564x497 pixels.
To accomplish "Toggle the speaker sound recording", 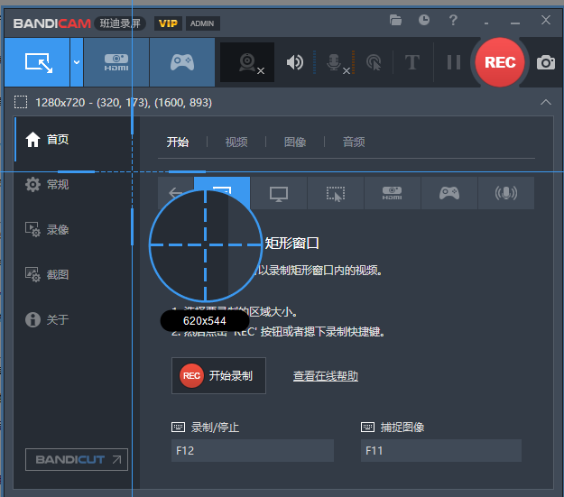I will [x=295, y=62].
